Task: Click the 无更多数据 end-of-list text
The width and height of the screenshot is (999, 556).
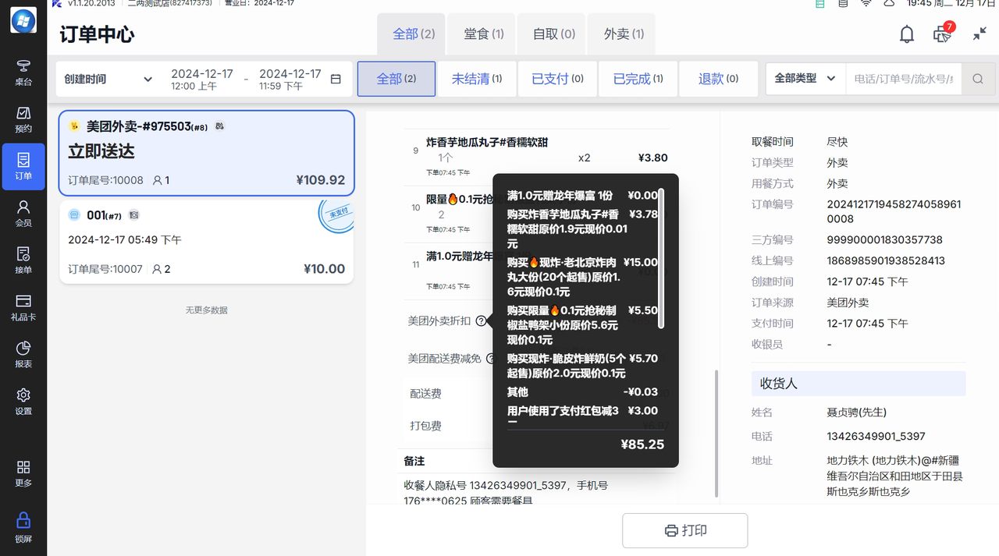Action: (207, 310)
